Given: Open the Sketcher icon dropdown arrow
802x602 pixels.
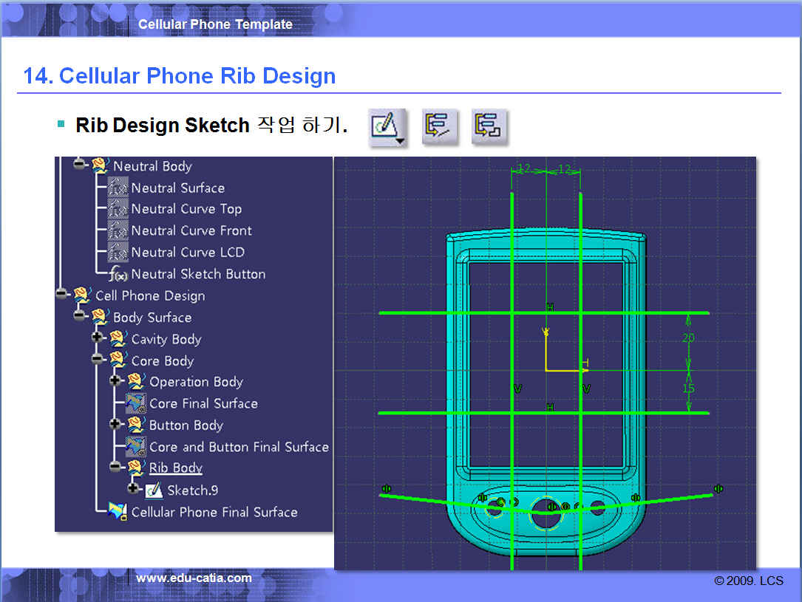Looking at the screenshot, I should click(x=400, y=140).
